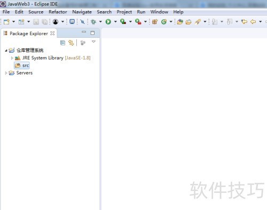267x210 pixels.
Task: Click the Run External Tools icon
Action: tap(138, 22)
